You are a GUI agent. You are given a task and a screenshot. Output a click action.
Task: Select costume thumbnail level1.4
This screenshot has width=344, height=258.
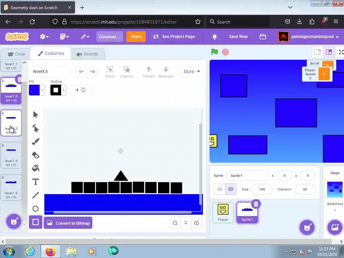11,155
